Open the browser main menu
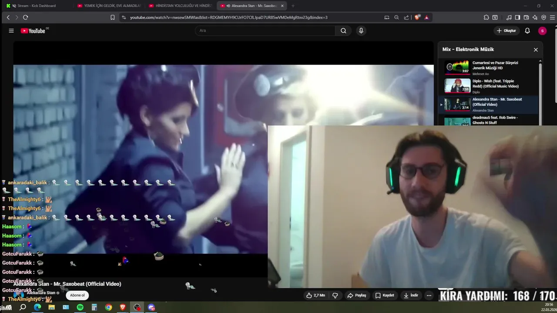The image size is (557, 313). click(552, 17)
